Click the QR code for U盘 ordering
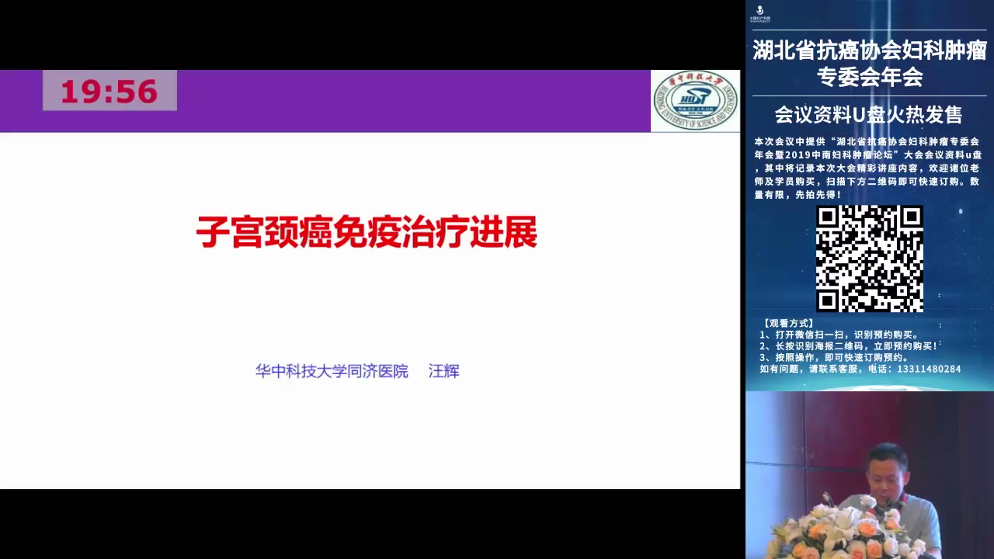 pos(869,259)
